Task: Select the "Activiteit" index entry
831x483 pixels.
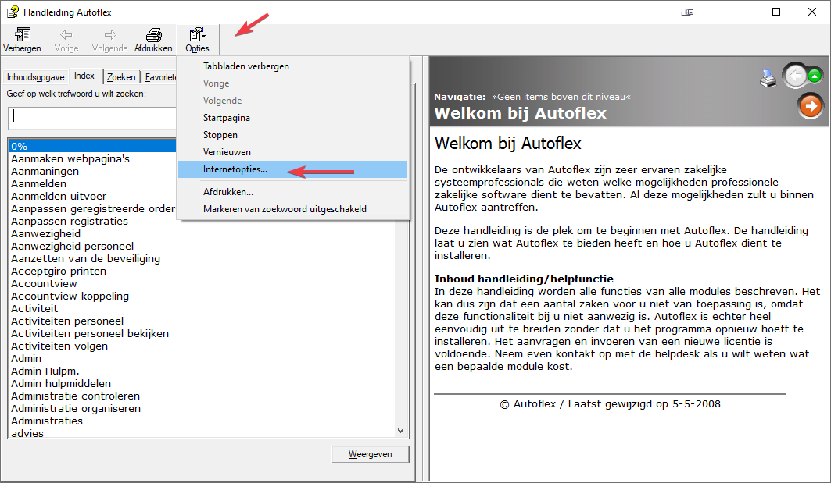Action: 35,308
